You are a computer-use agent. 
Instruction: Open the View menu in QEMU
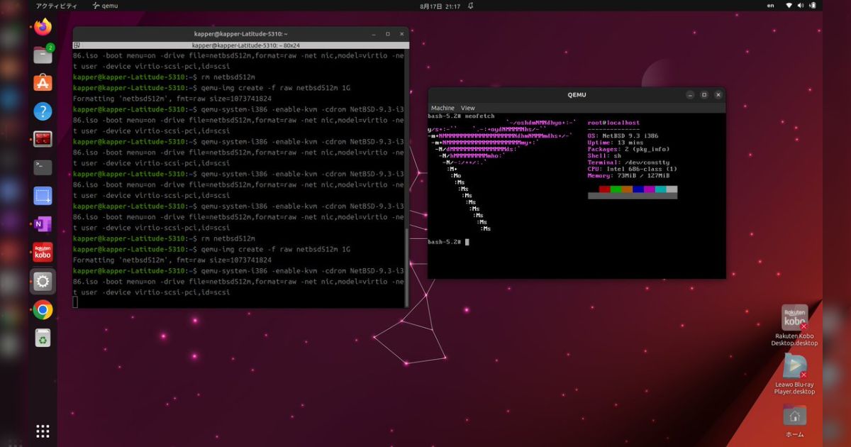click(x=466, y=108)
